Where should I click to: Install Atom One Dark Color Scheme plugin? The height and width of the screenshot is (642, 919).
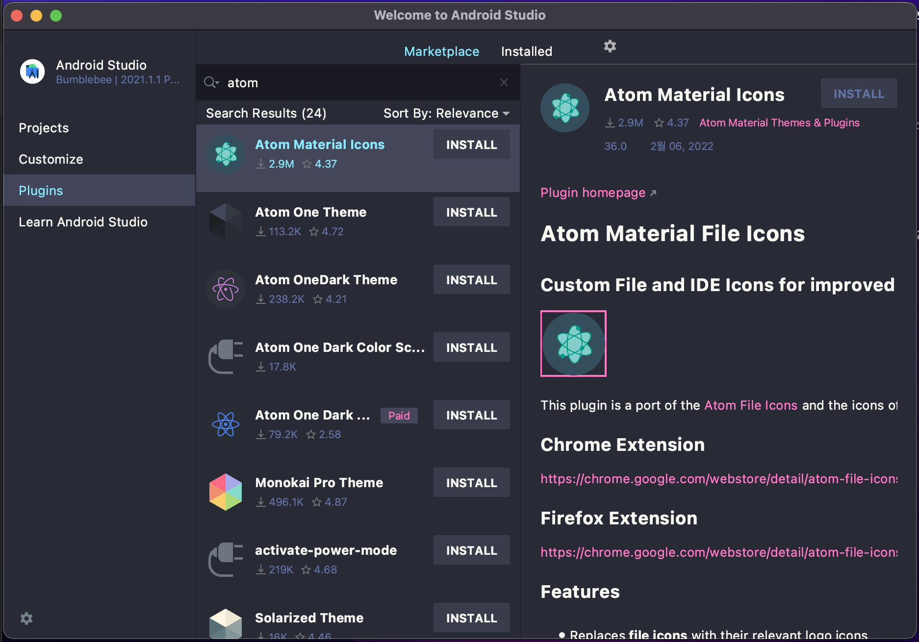point(472,347)
